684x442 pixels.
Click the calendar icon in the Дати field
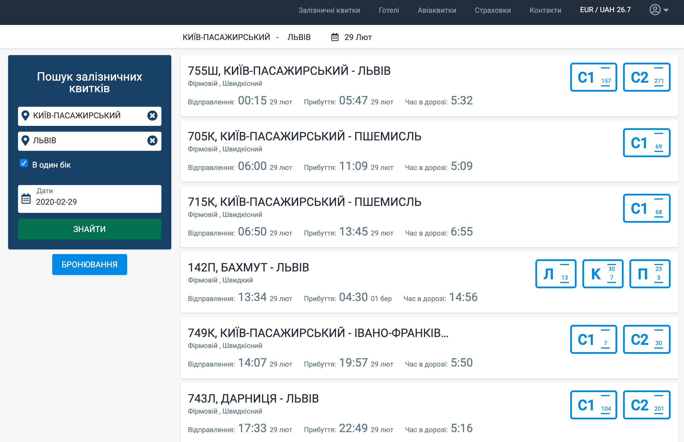tap(26, 199)
